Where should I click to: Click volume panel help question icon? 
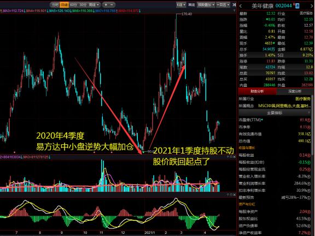click(x=228, y=157)
